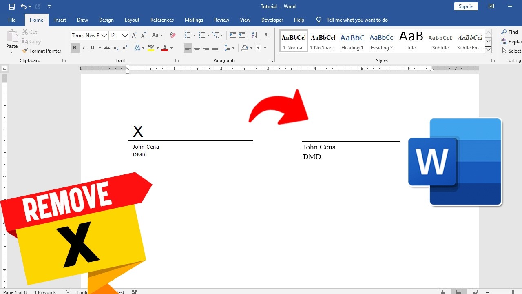The image size is (522, 294).
Task: Open Ribbon Display Options
Action: point(491,7)
